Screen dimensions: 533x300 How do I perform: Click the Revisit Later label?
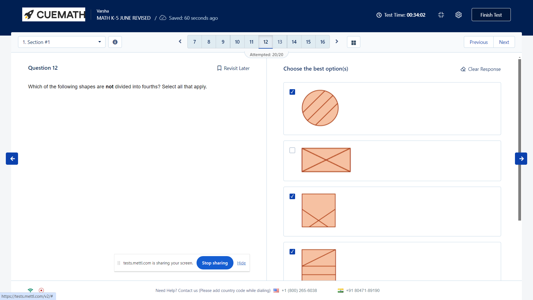237,68
